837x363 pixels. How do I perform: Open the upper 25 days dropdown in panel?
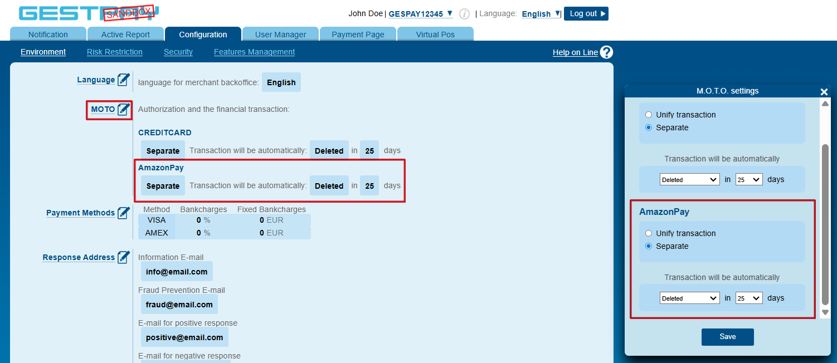coord(749,179)
